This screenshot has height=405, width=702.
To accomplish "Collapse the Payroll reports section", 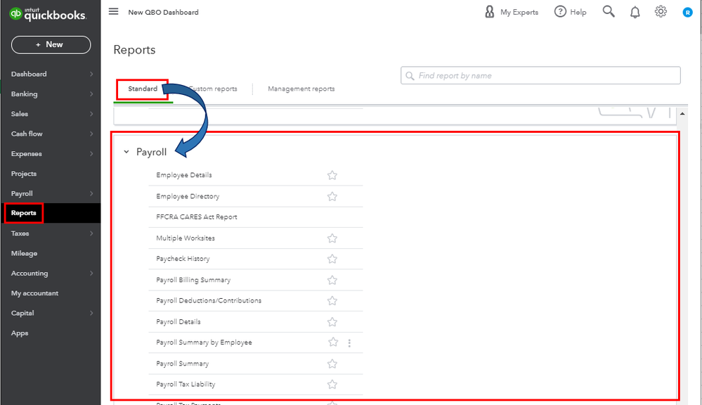I will click(126, 152).
